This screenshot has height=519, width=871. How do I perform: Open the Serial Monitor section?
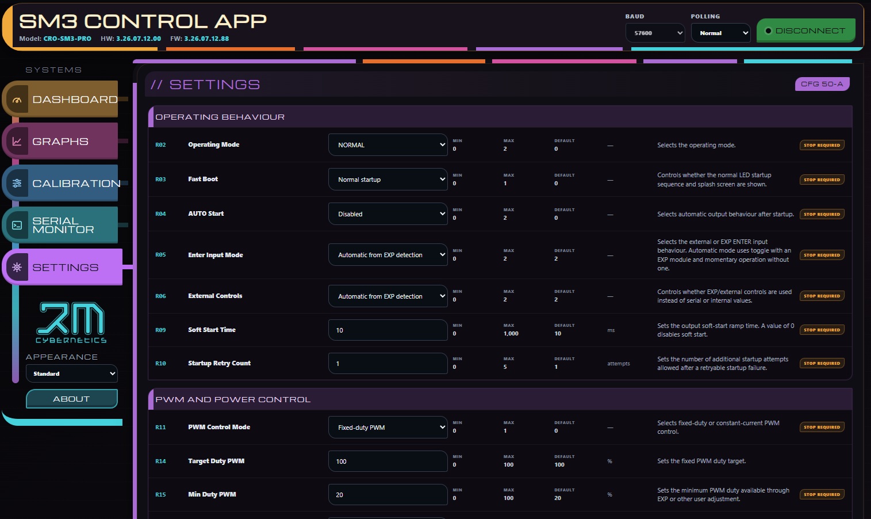(x=62, y=226)
